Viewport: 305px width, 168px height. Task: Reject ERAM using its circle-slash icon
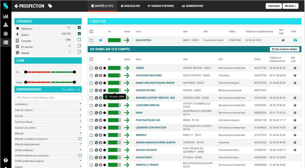96,113
